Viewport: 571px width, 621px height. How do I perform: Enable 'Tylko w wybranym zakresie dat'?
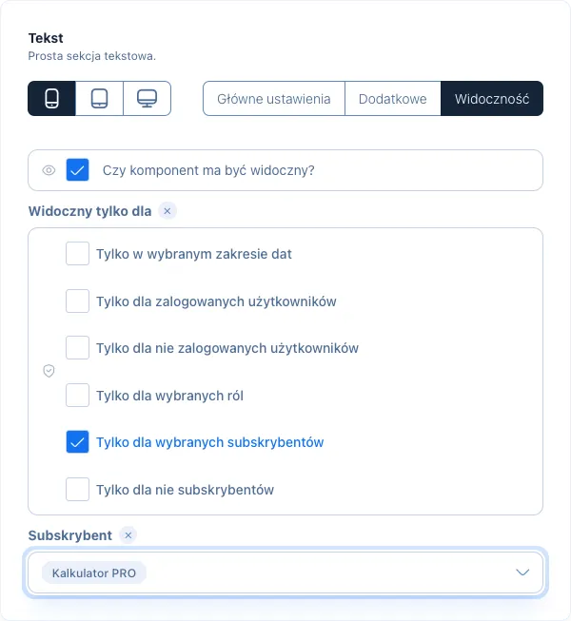tap(77, 254)
